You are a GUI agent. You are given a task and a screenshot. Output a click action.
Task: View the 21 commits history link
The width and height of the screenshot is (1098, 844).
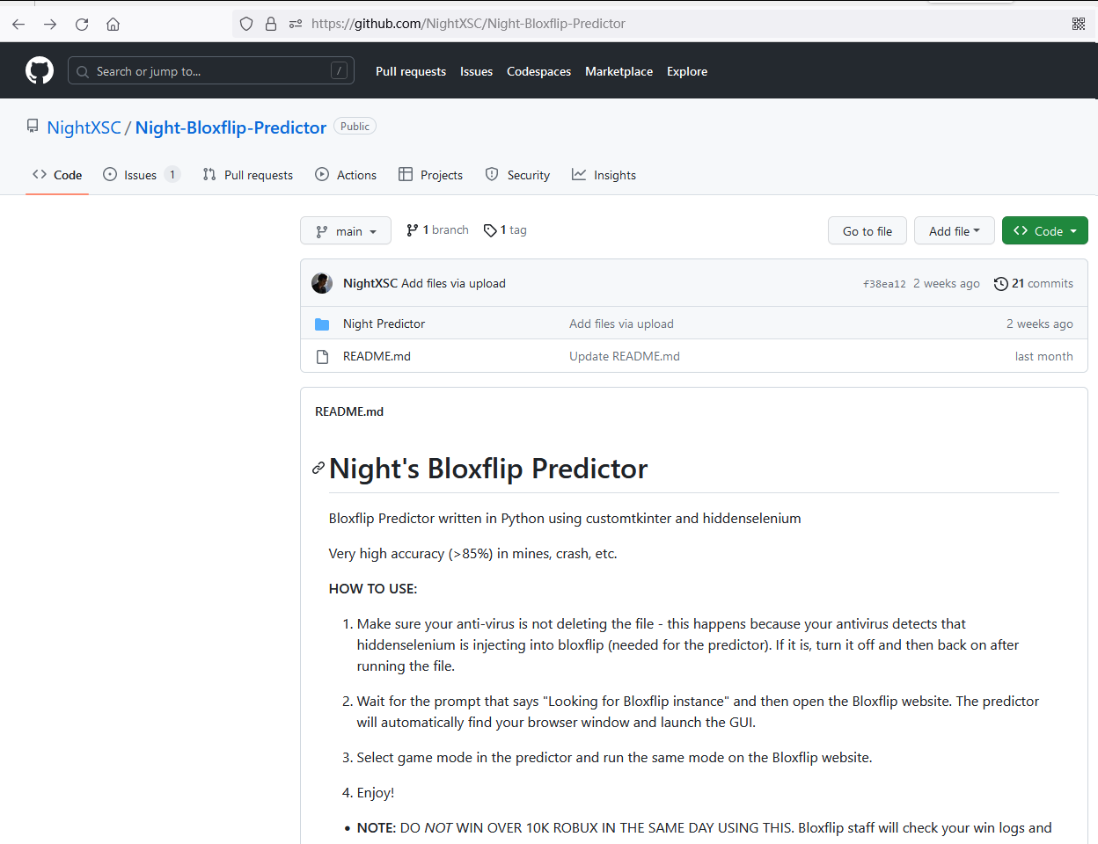1034,283
